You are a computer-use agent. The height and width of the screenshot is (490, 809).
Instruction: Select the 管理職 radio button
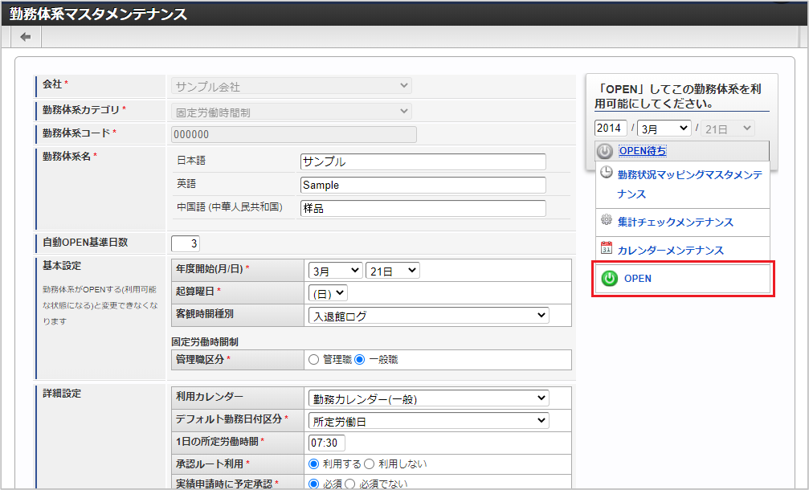[313, 360]
